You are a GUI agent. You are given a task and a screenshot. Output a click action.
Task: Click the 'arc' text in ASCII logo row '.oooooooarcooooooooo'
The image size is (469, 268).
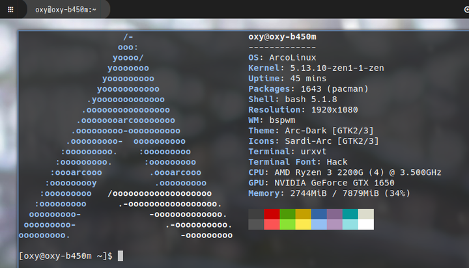[126, 120]
